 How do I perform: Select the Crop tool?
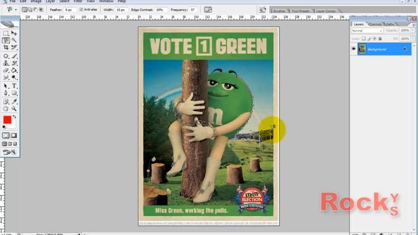[6, 48]
